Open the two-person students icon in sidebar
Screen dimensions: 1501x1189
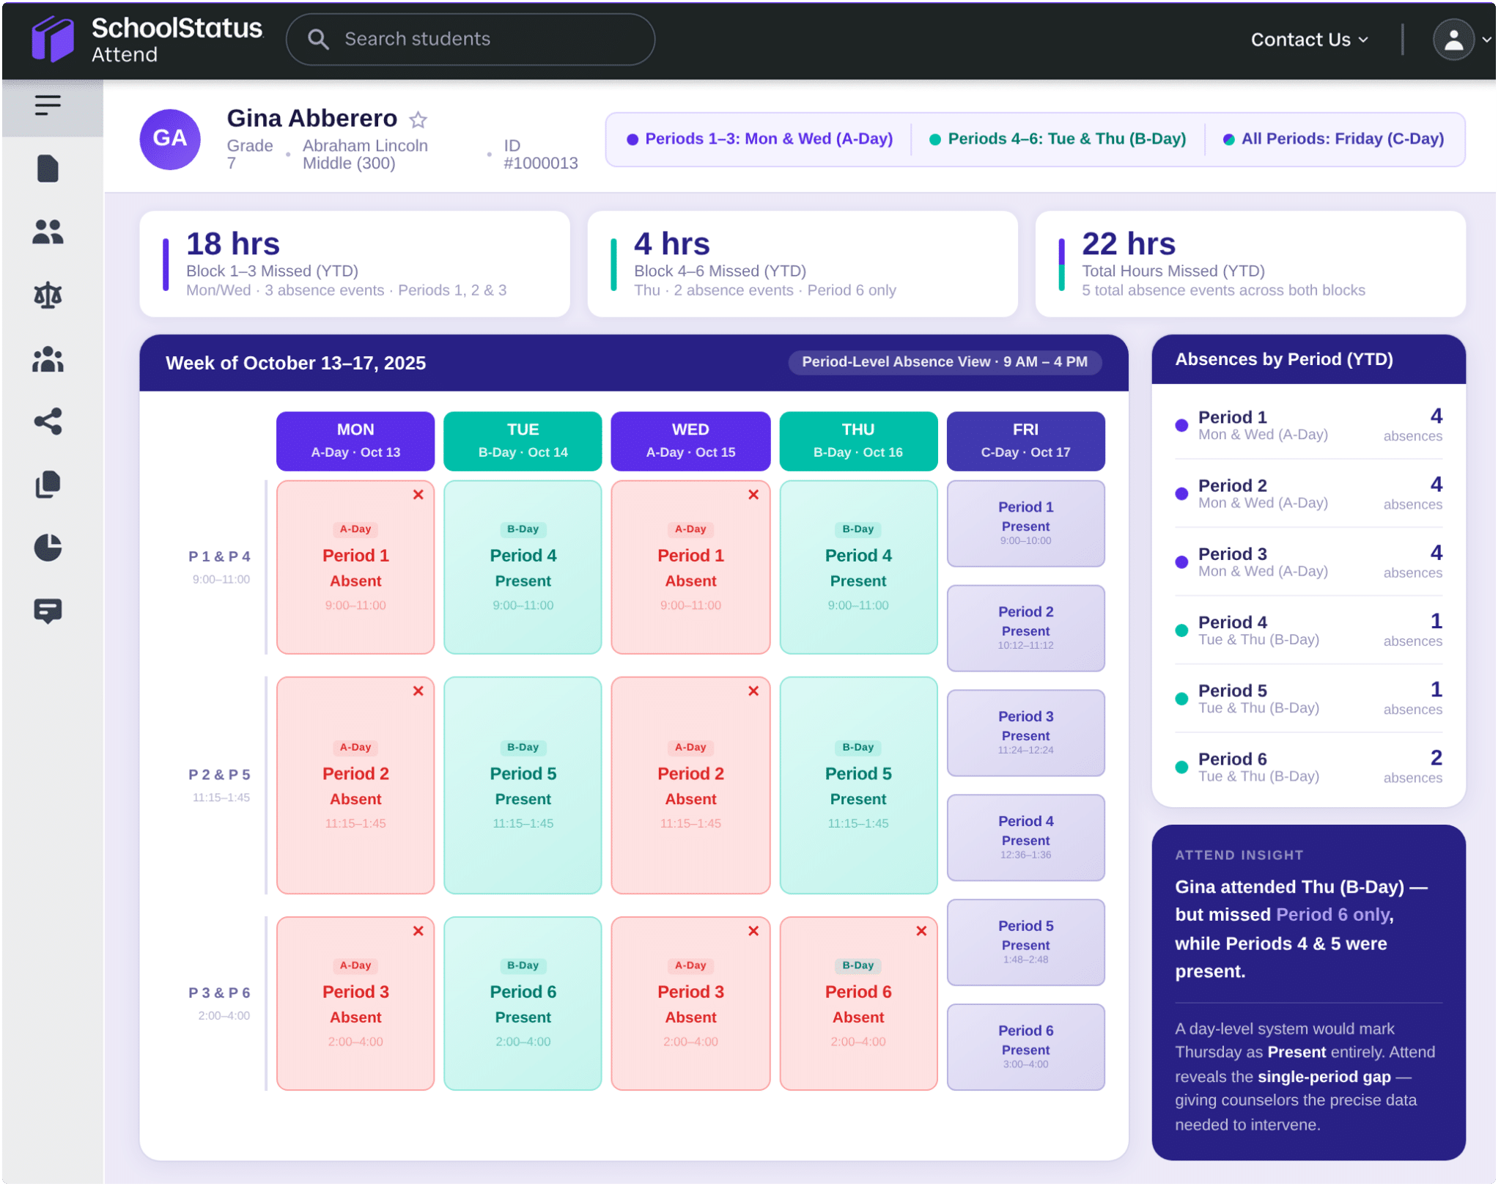coord(48,232)
